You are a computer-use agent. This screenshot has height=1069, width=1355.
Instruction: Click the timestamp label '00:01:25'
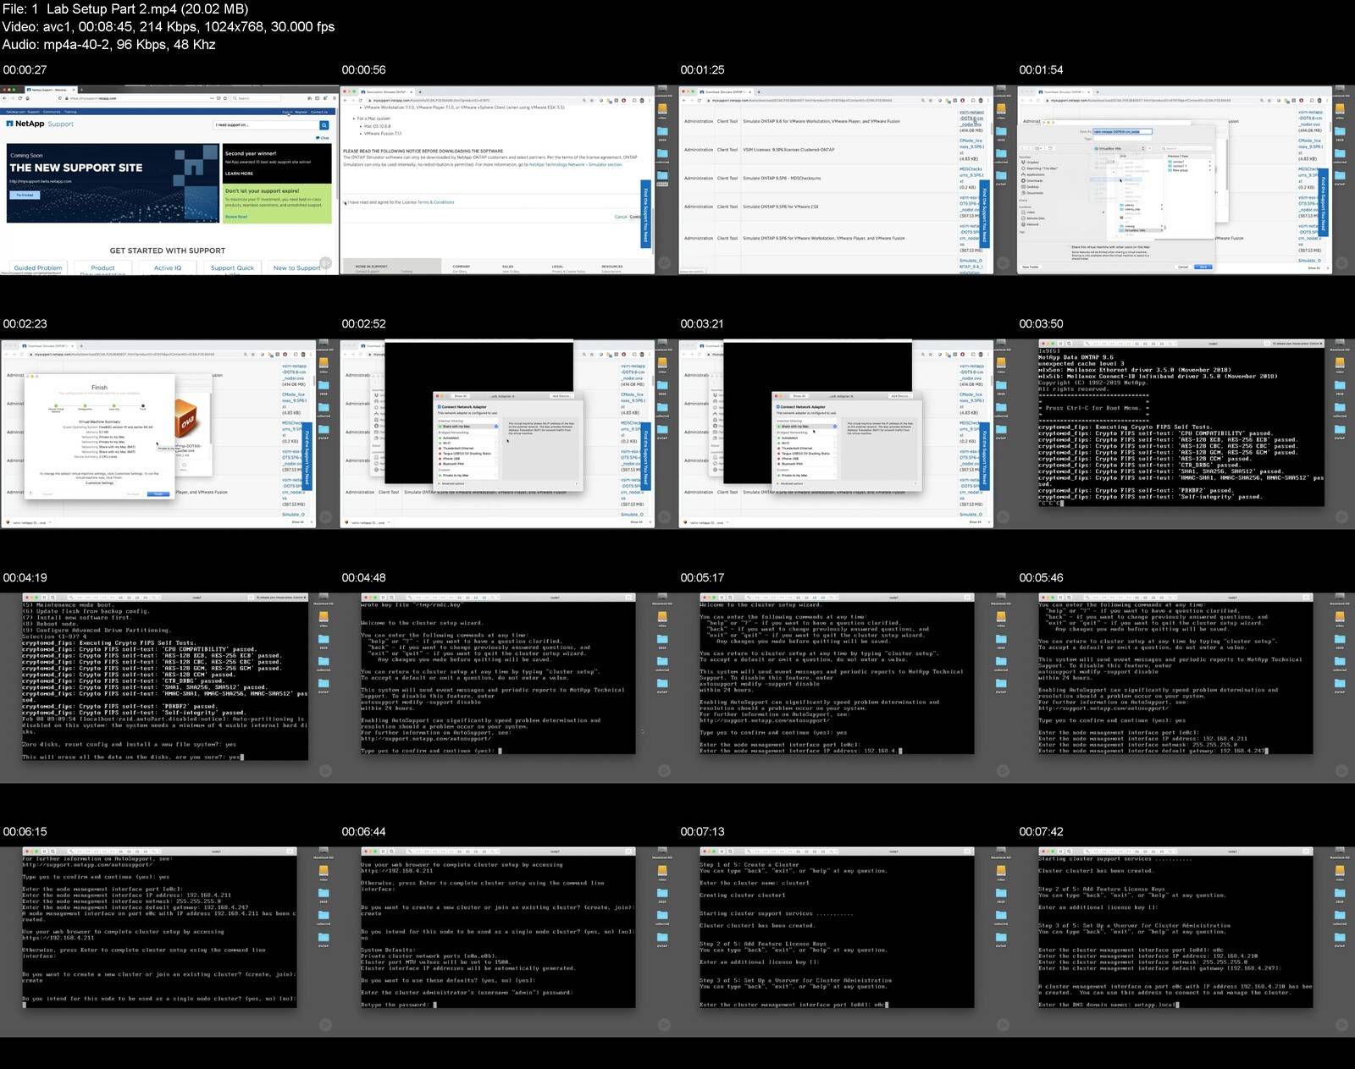[x=703, y=70]
